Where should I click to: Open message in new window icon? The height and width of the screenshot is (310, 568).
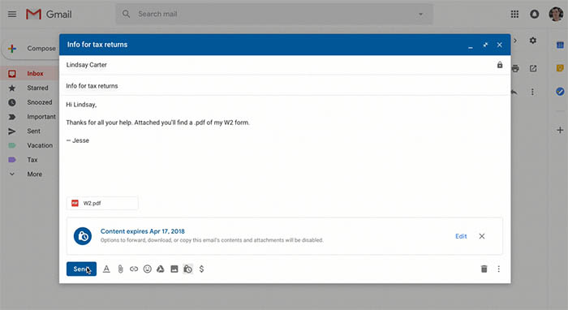pyautogui.click(x=533, y=68)
